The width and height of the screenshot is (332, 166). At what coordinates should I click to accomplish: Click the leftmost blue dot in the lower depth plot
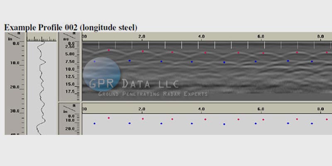click(x=95, y=123)
